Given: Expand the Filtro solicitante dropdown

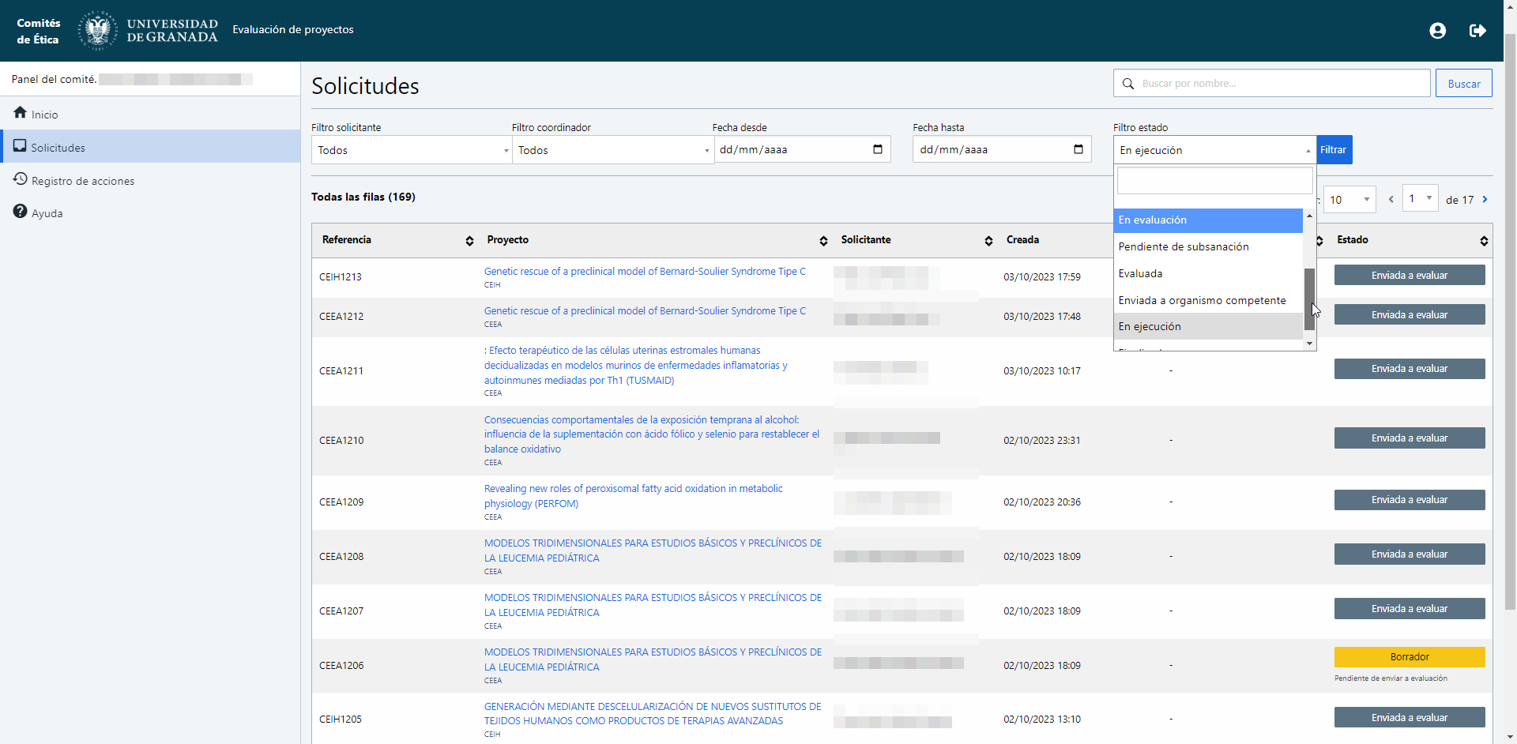Looking at the screenshot, I should click(x=412, y=150).
